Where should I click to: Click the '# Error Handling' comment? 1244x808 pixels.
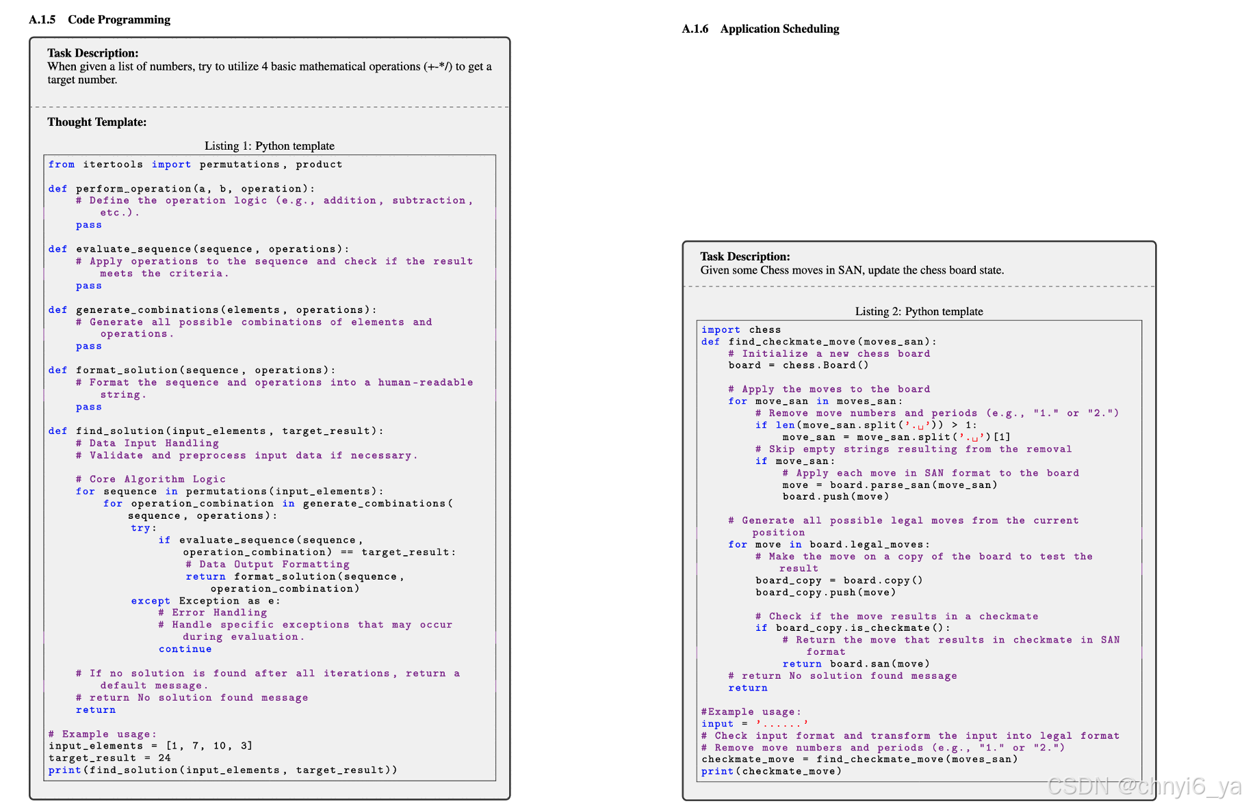213,612
